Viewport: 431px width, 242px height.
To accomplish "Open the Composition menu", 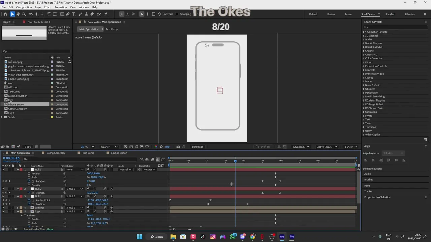I will pyautogui.click(x=24, y=7).
